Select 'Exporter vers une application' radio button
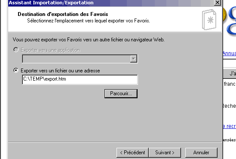The image size is (236, 159). [16, 50]
